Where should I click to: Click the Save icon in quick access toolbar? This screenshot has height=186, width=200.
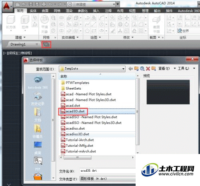coord(31,4)
